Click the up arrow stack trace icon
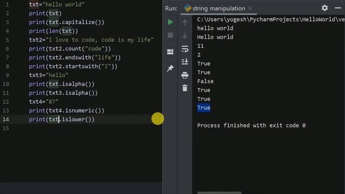This screenshot has width=345, height=194. pyautogui.click(x=185, y=22)
